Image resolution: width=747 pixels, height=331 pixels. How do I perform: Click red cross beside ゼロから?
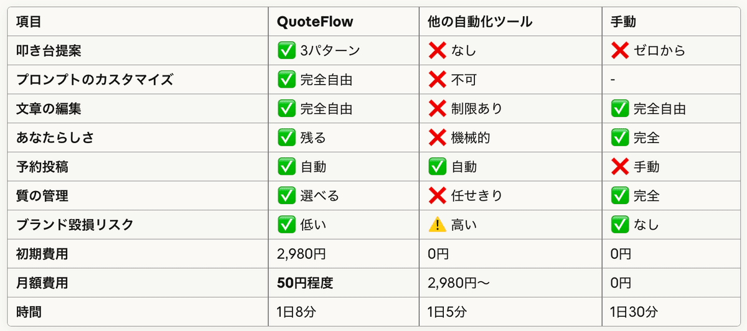tap(620, 50)
